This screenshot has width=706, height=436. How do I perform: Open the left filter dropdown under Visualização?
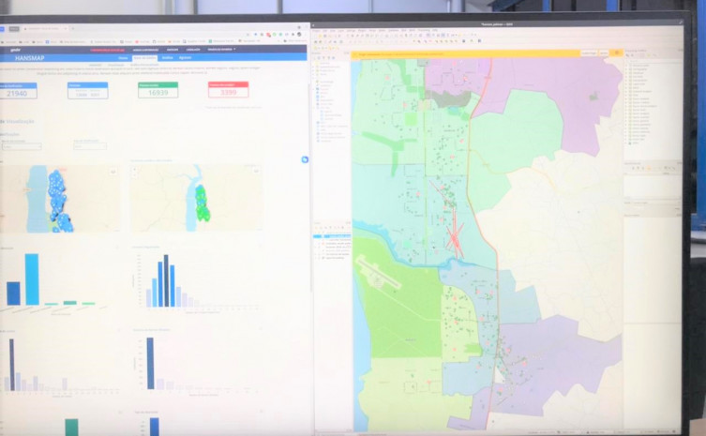(22, 146)
